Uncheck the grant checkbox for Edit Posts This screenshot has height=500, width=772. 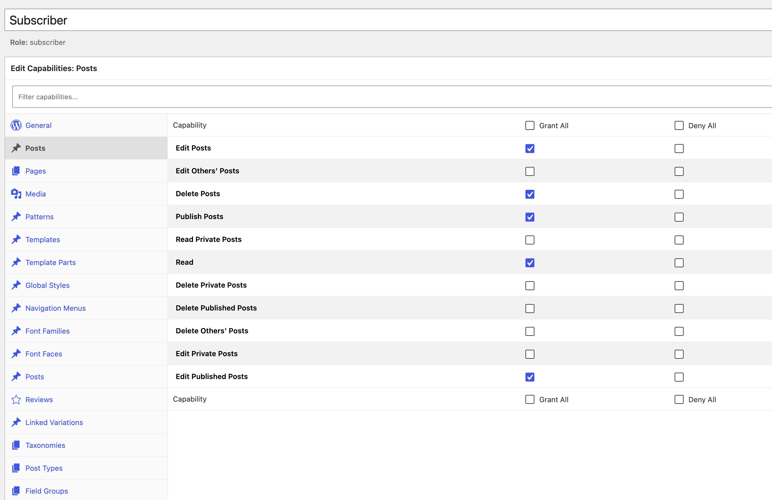[x=530, y=149]
